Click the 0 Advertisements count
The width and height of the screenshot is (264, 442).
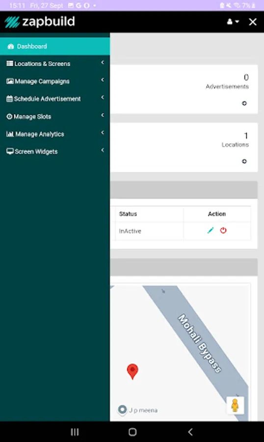[246, 77]
